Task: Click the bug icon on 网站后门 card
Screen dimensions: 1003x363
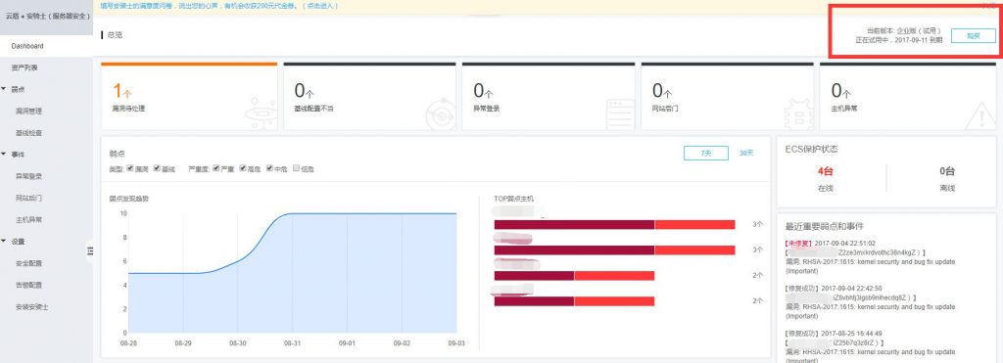Action: pyautogui.click(x=798, y=113)
